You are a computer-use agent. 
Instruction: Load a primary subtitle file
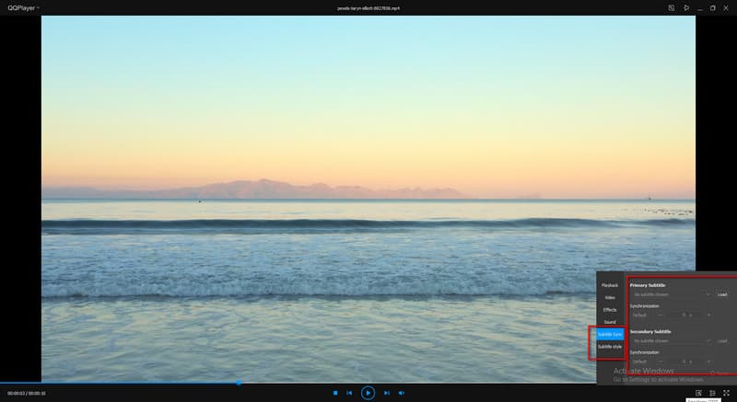pos(722,294)
